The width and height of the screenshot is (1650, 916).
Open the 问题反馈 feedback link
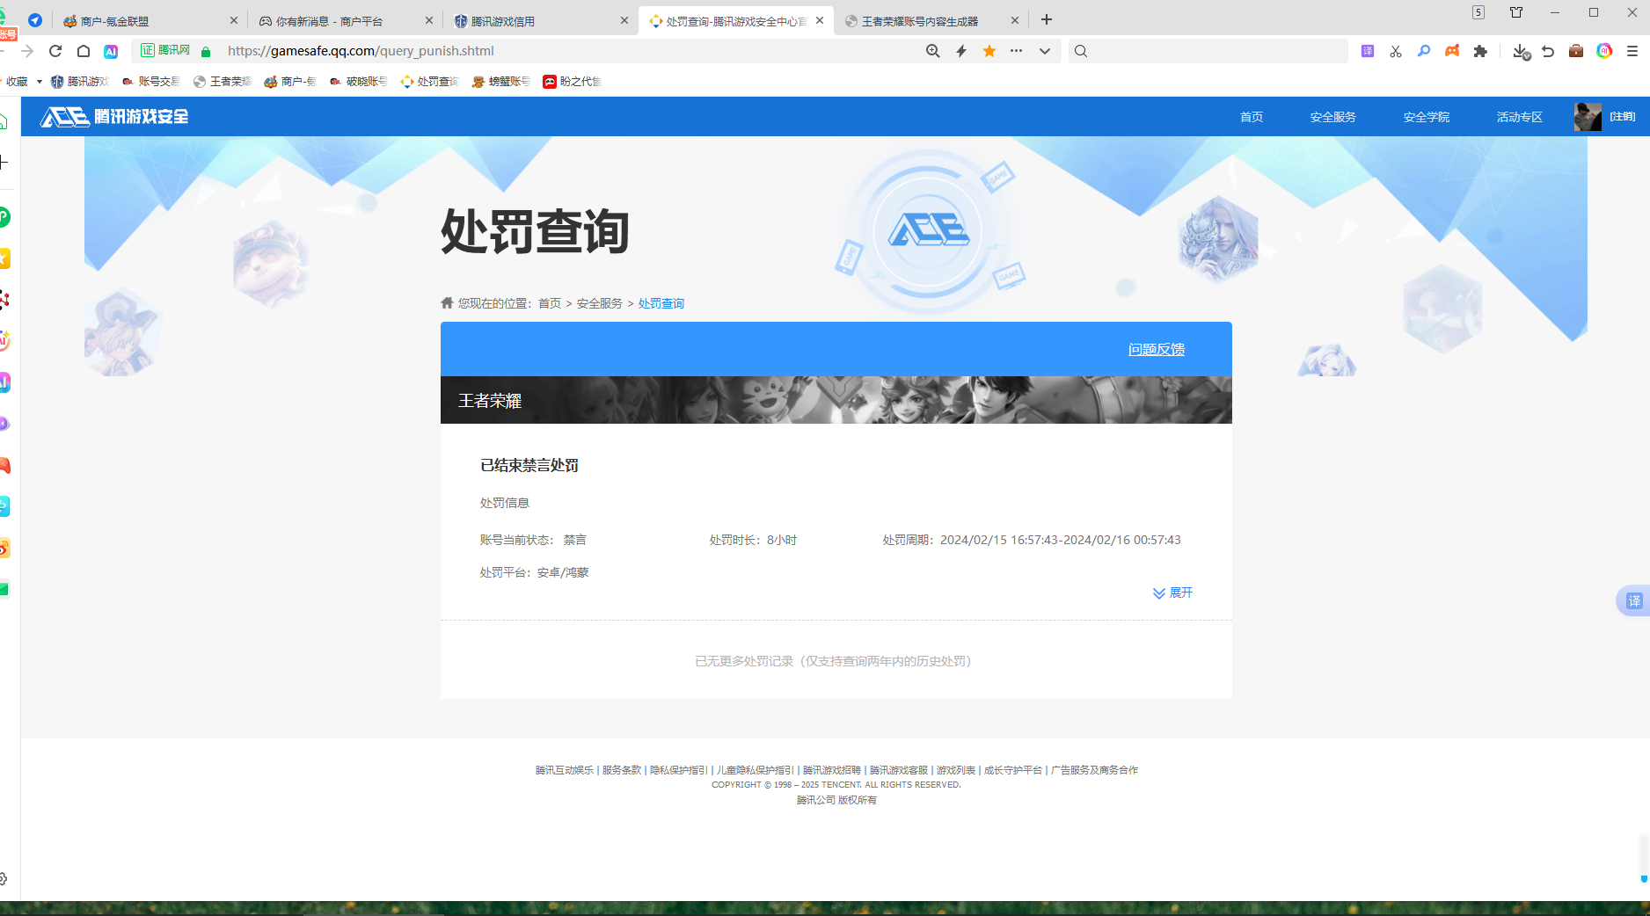click(1157, 350)
